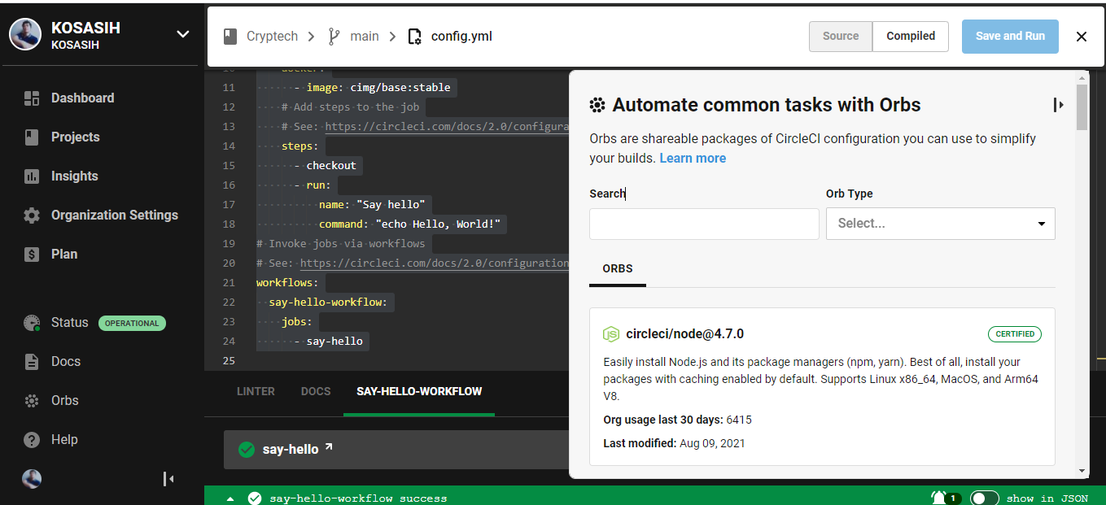Click 'workflows:' on line 21
The image size is (1106, 505).
288,283
